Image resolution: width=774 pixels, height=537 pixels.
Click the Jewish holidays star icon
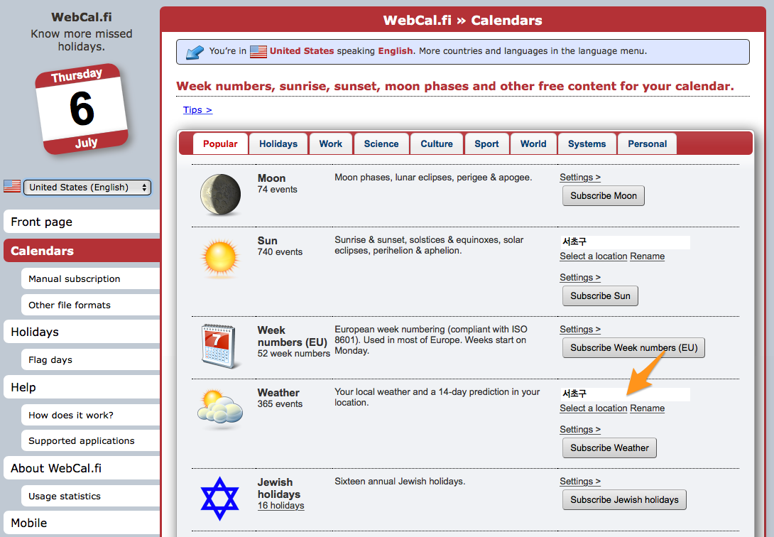click(x=219, y=499)
